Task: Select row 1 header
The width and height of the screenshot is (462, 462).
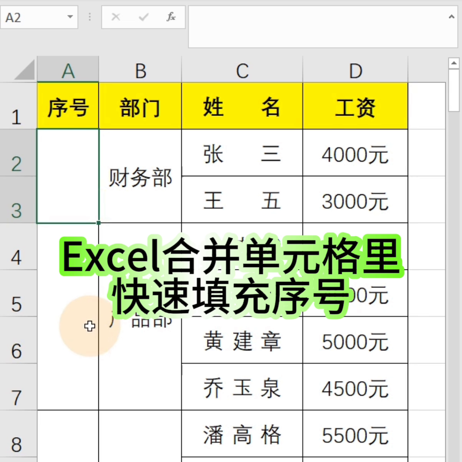Action: 18,106
